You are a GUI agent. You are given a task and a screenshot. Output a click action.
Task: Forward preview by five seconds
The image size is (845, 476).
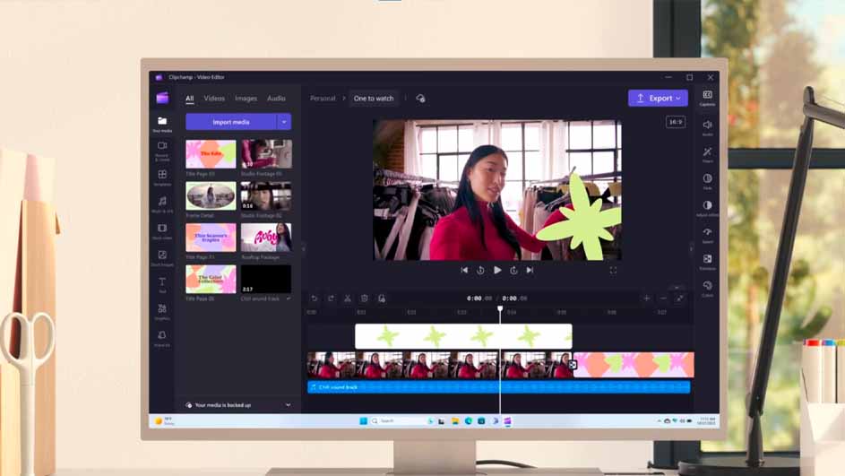tap(513, 270)
